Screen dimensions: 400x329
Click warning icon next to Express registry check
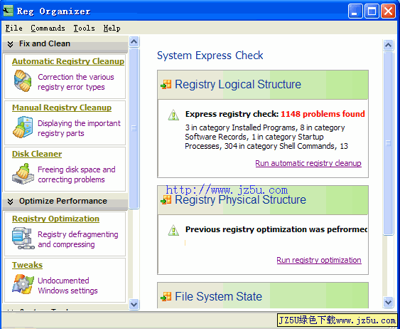click(x=173, y=115)
